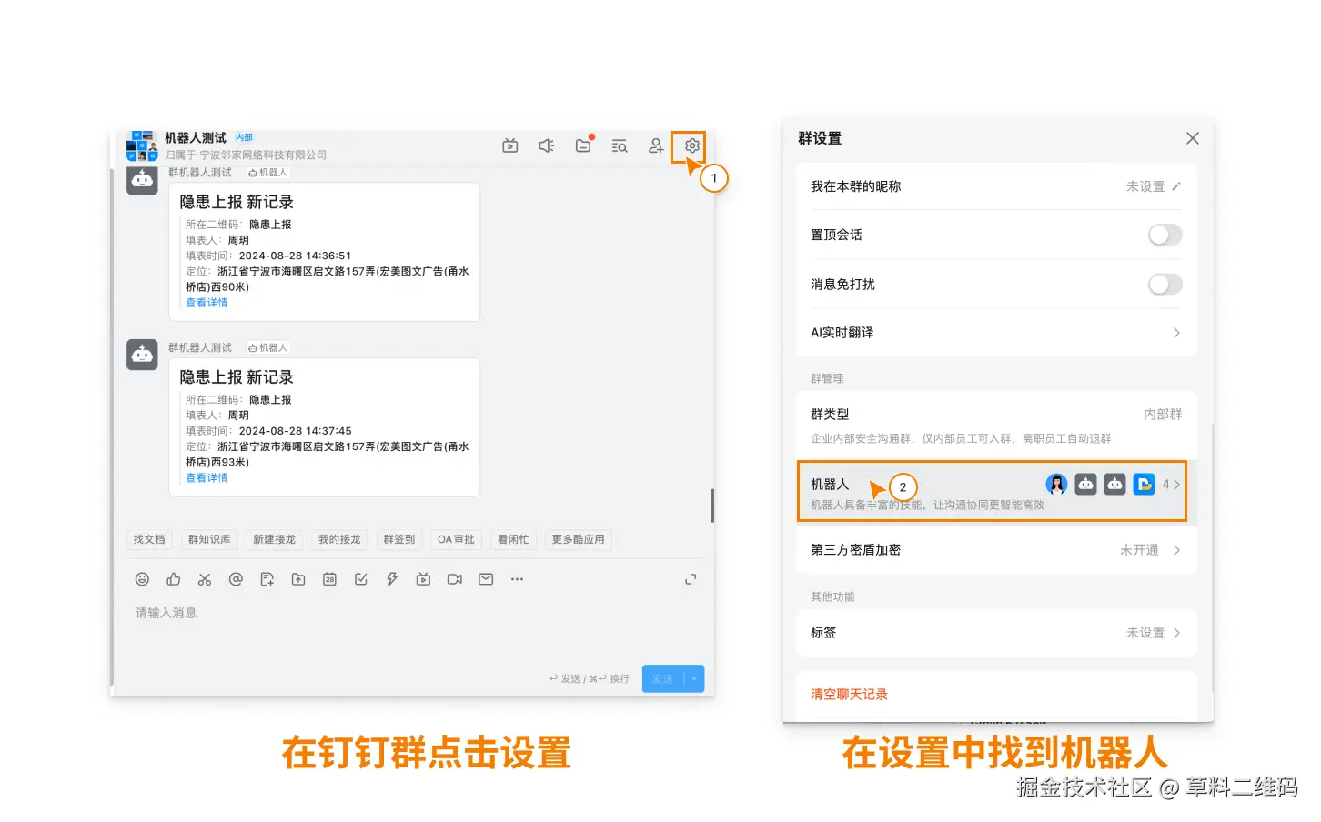Click the 群签到 quick app tab
Viewport: 1321px width, 822px height.
pos(398,539)
